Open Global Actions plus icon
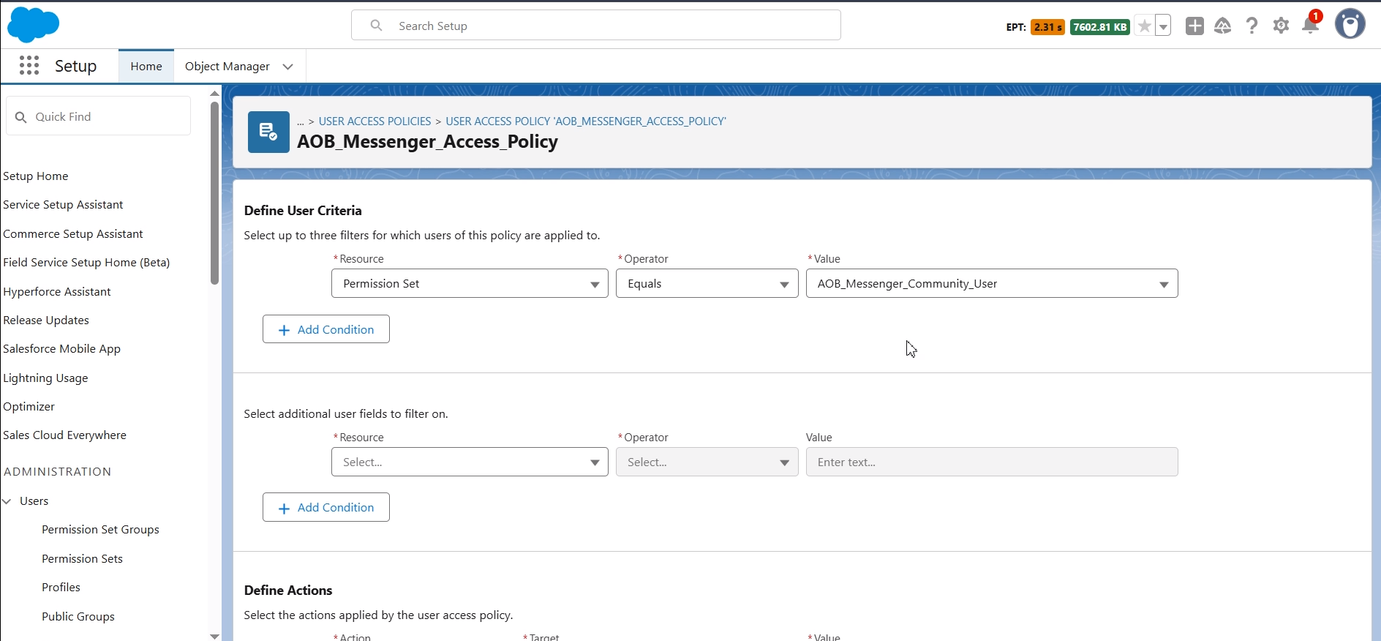Viewport: 1381px width, 641px height. [x=1194, y=26]
